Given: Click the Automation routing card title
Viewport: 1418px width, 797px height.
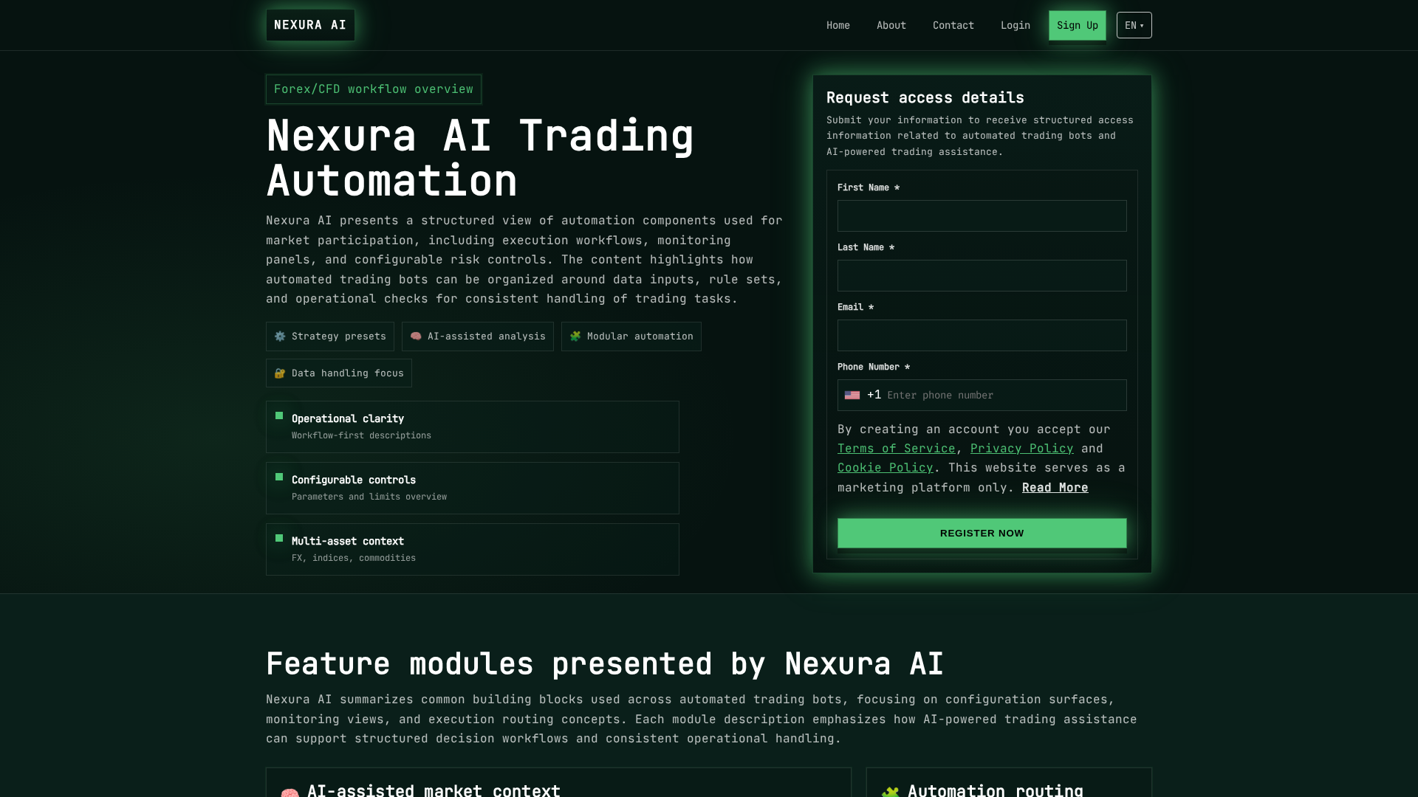Looking at the screenshot, I should pos(996,790).
